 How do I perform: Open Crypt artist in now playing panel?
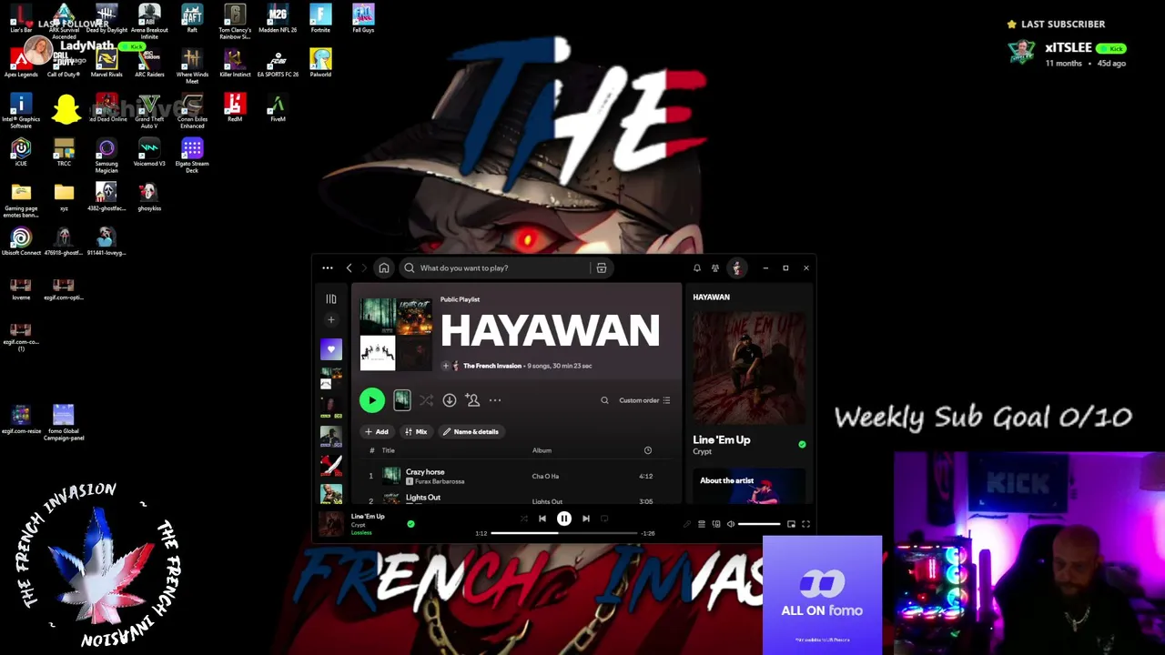[x=702, y=452]
